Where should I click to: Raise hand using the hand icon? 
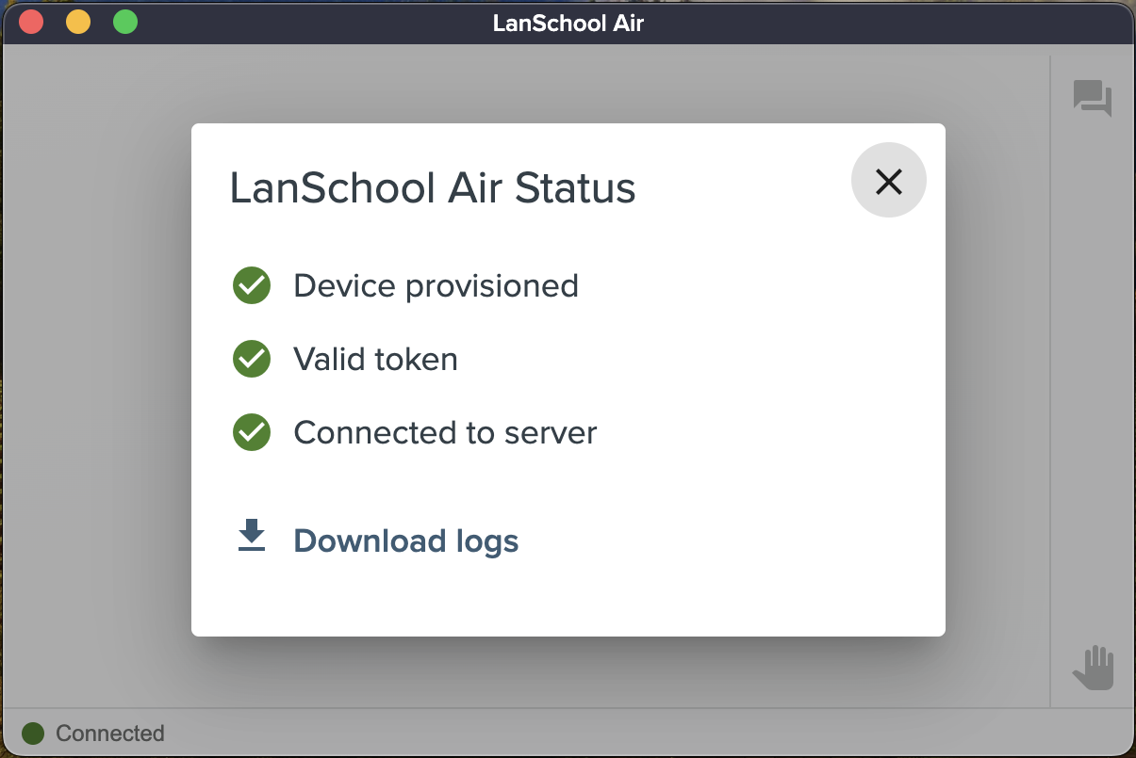(1094, 668)
